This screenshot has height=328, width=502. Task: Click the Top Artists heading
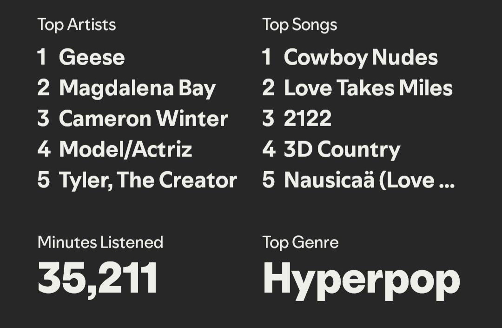[77, 25]
